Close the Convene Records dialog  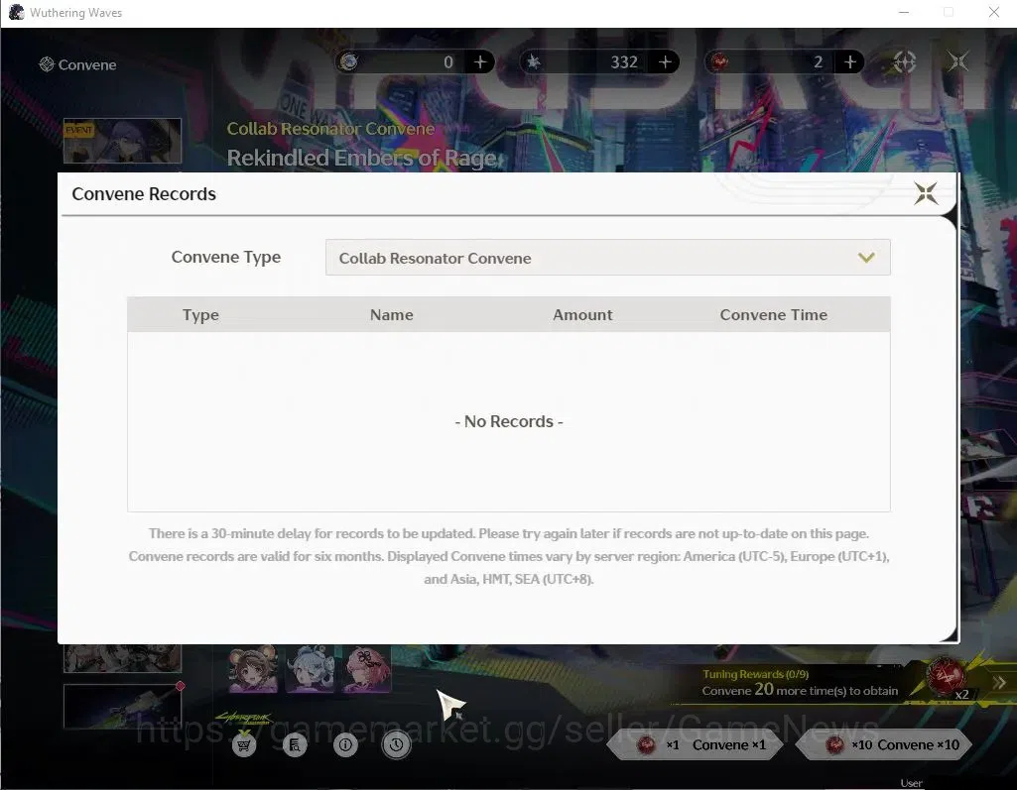click(x=926, y=192)
